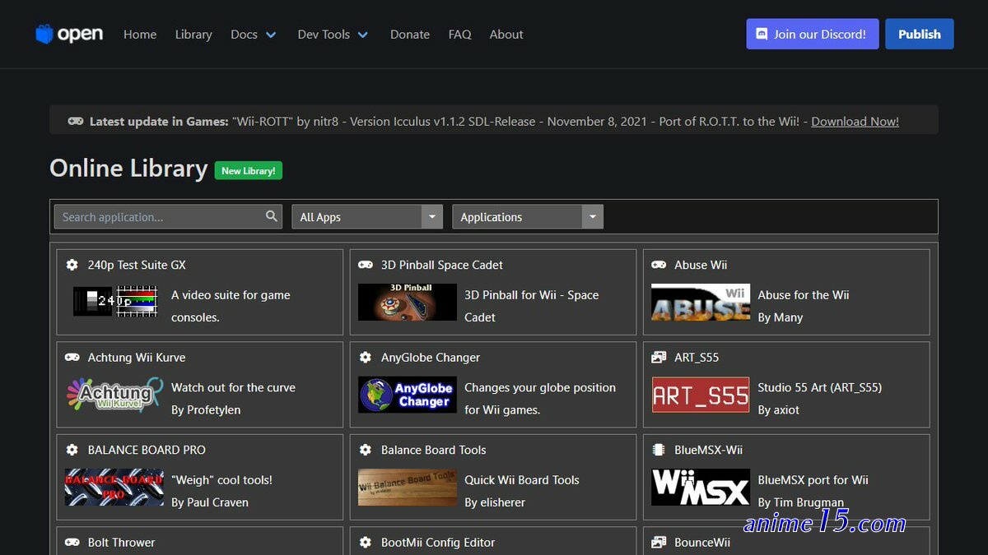Click the 'By Paul Craven' author text
The height and width of the screenshot is (555, 988).
pyautogui.click(x=210, y=502)
